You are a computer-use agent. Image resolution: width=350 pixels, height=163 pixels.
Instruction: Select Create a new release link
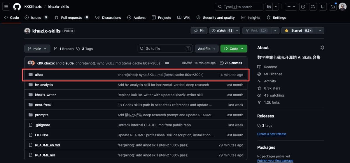tap(272, 134)
